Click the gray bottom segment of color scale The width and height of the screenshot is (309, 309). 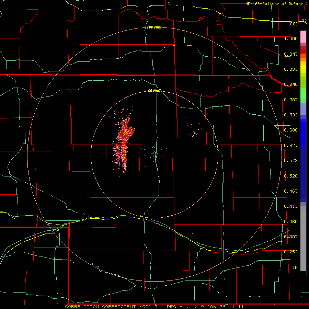coord(303,239)
